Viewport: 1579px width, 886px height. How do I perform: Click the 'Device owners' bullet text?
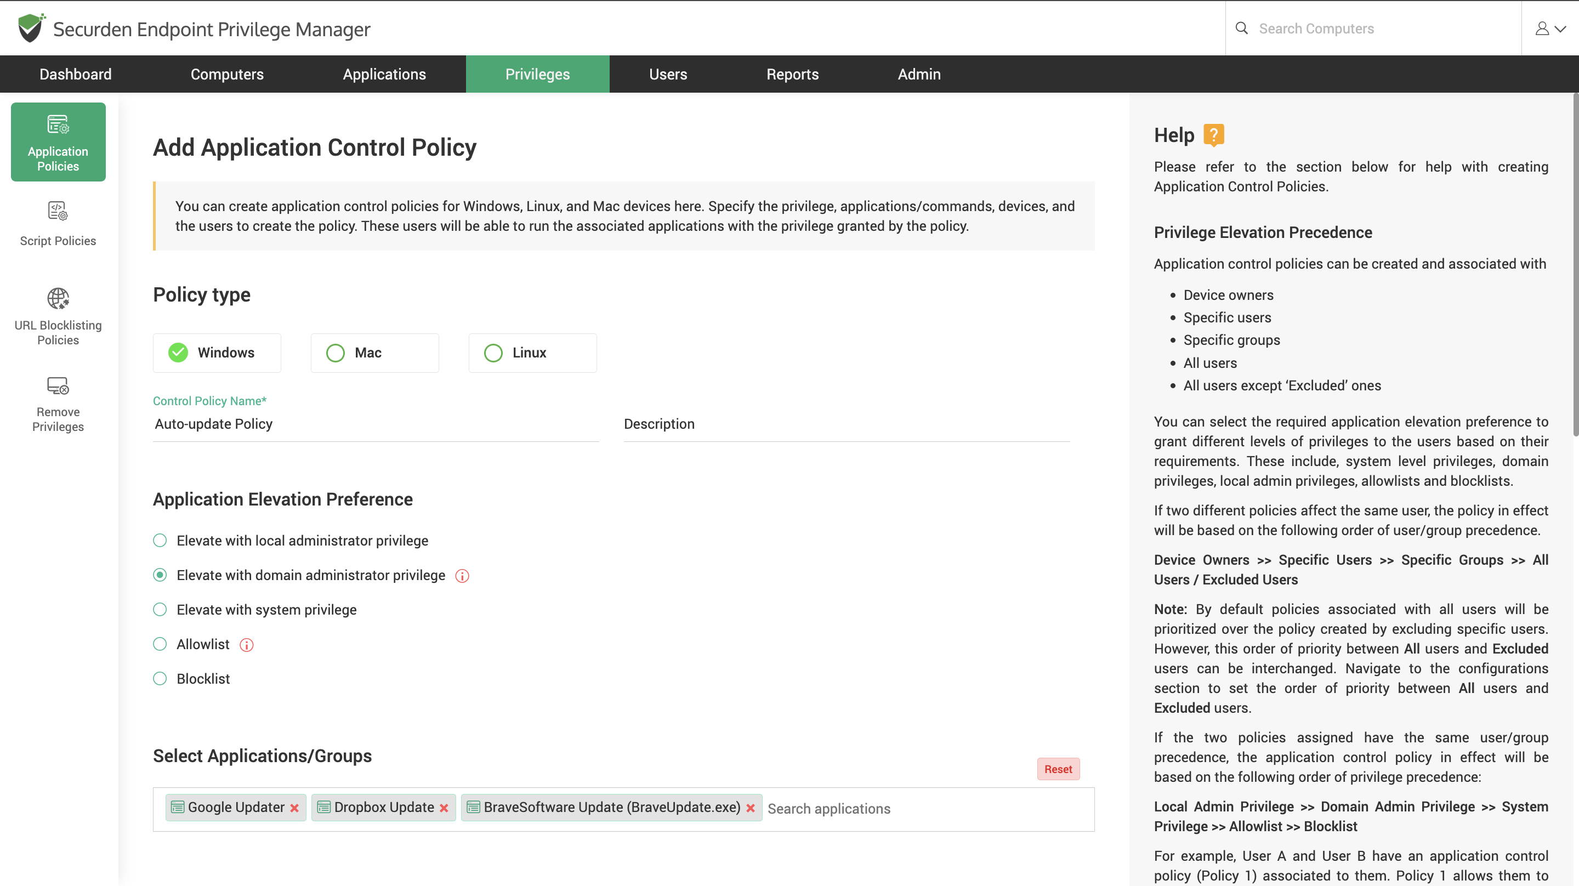(x=1228, y=295)
